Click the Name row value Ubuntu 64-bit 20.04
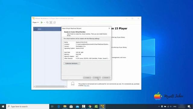 pyautogui.click(x=81, y=42)
